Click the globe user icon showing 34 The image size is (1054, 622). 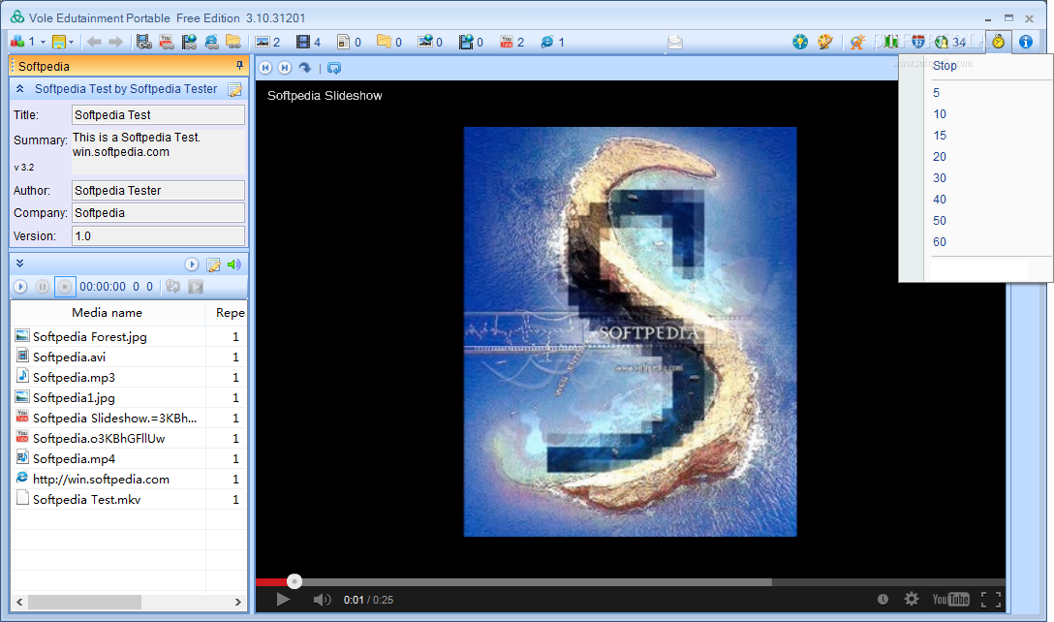click(949, 42)
